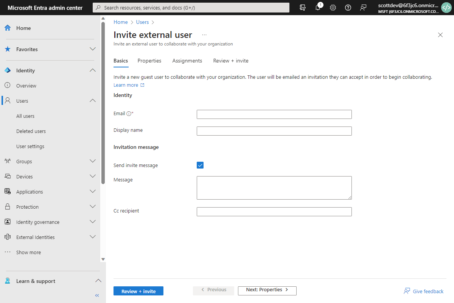Expand the External Identities section

[x=93, y=237]
